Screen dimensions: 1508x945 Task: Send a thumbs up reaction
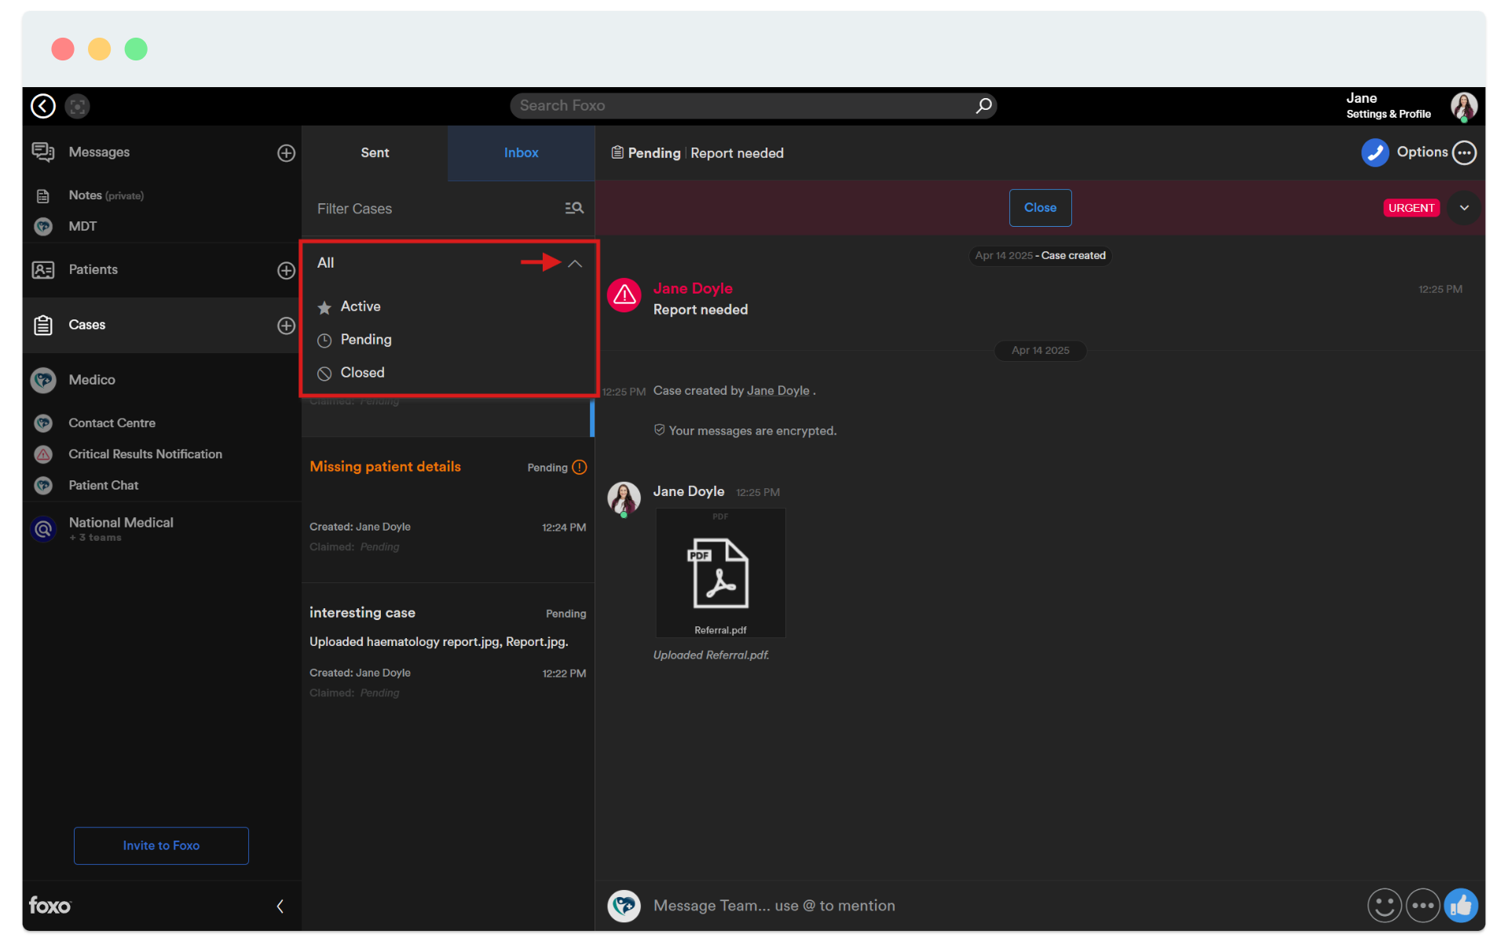[x=1461, y=906]
